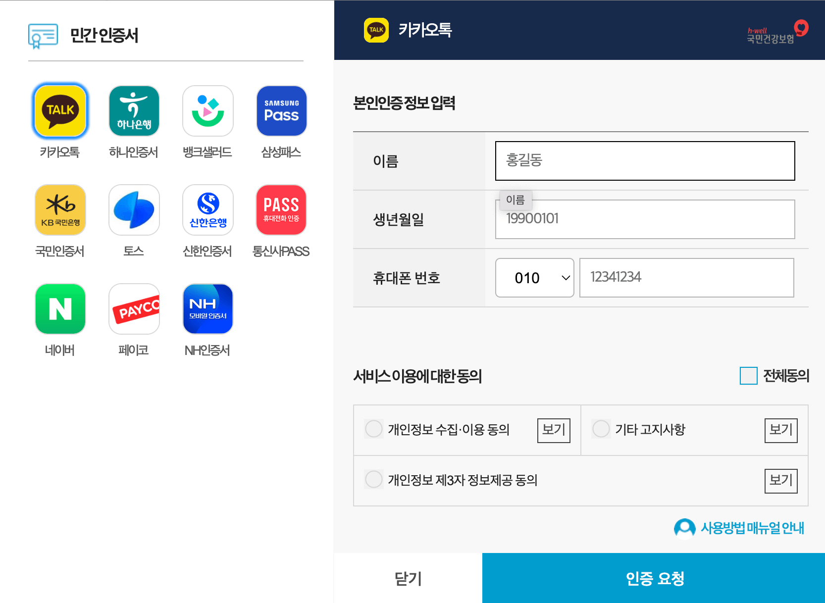Open the 010 phone prefix dropdown

[x=534, y=278]
